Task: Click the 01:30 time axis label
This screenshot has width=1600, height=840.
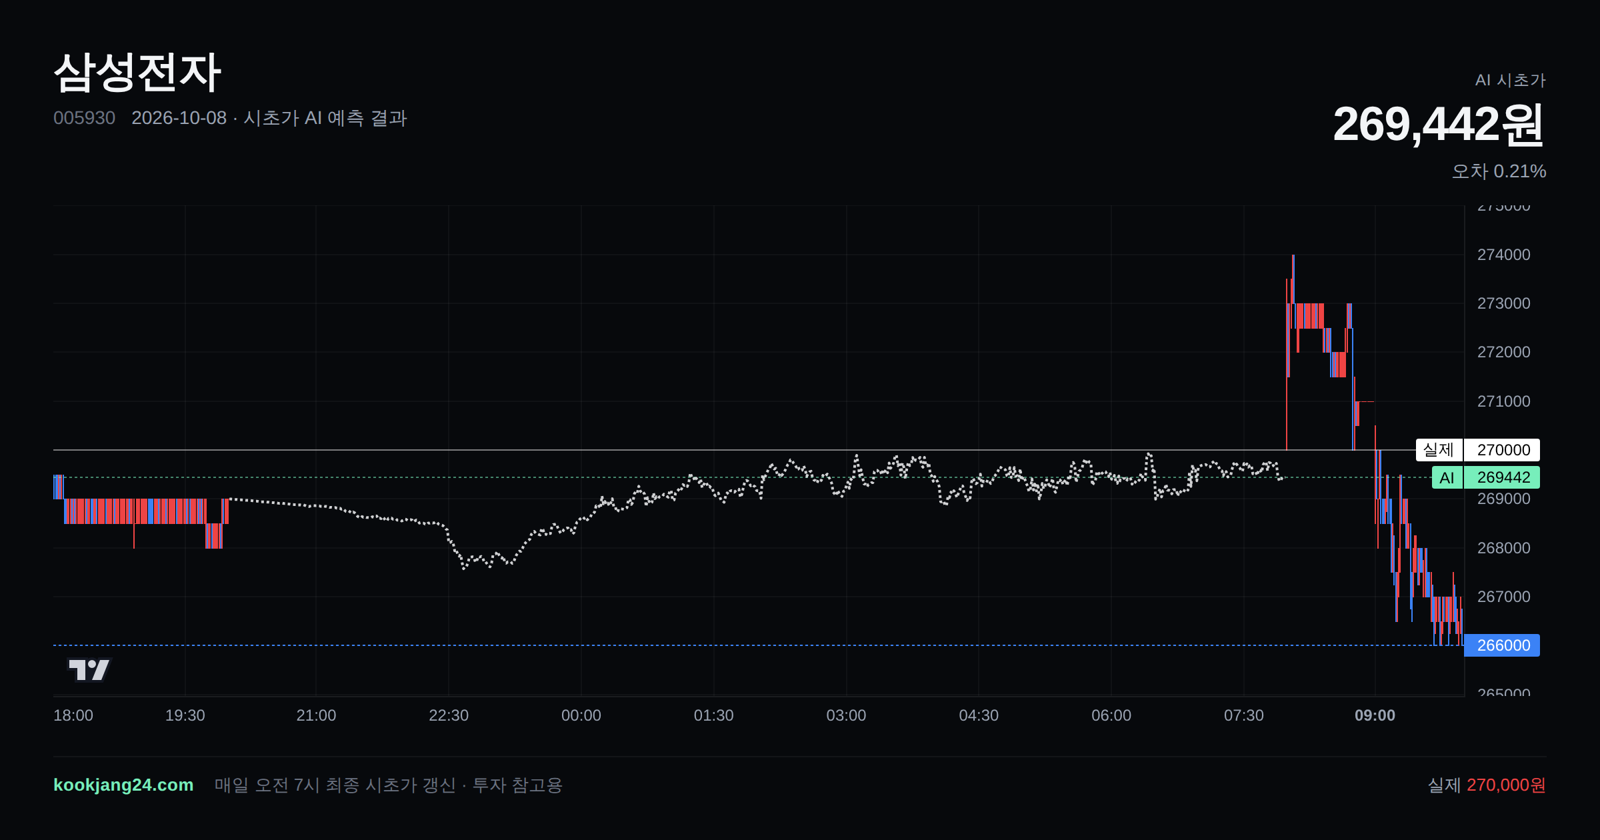Action: click(713, 715)
